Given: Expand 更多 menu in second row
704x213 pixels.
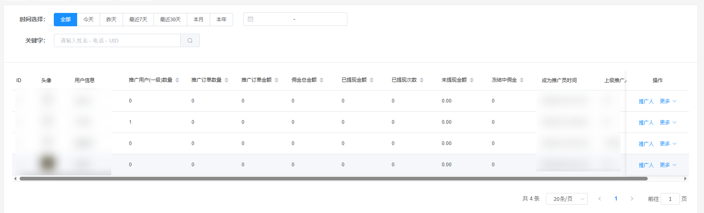Looking at the screenshot, I should (668, 123).
